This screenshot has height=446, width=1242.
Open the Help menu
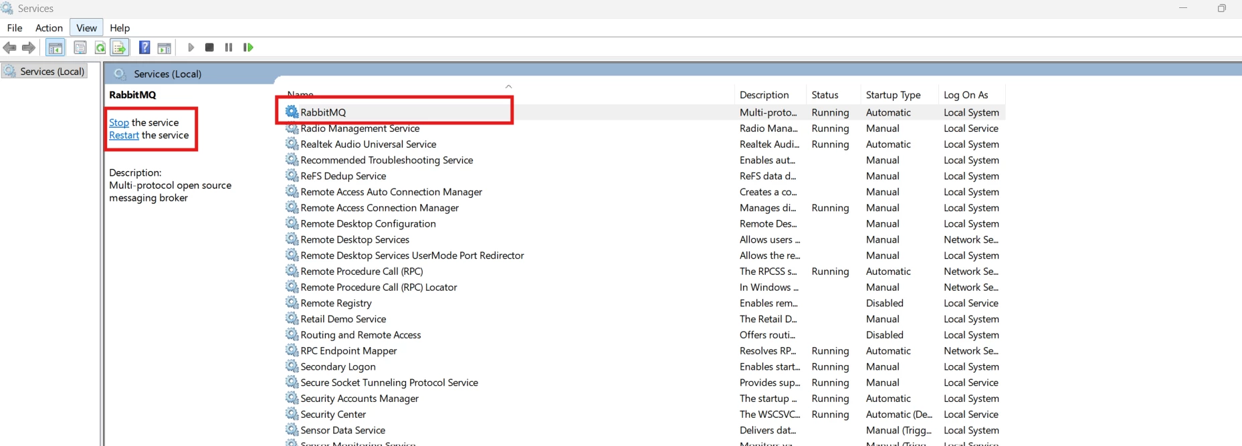120,28
